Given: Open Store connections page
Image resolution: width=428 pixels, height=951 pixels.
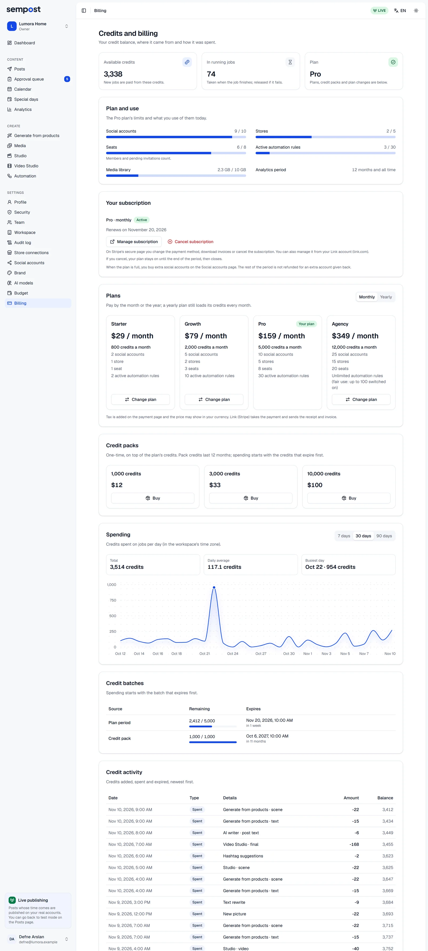Looking at the screenshot, I should 38,253.
